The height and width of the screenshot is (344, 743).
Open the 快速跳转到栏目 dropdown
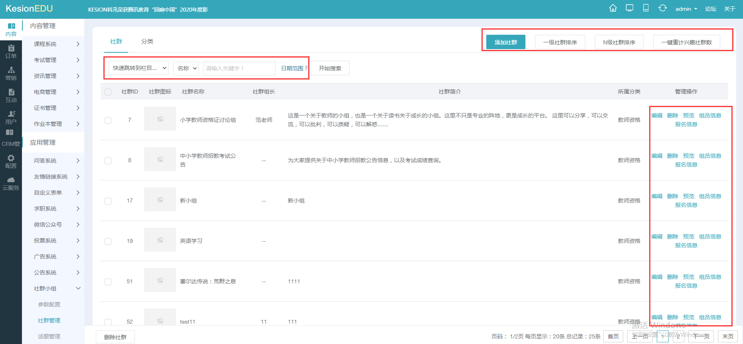[139, 68]
